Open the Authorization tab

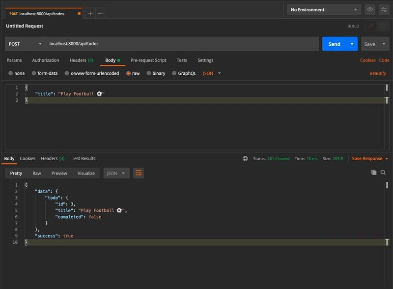[46, 60]
